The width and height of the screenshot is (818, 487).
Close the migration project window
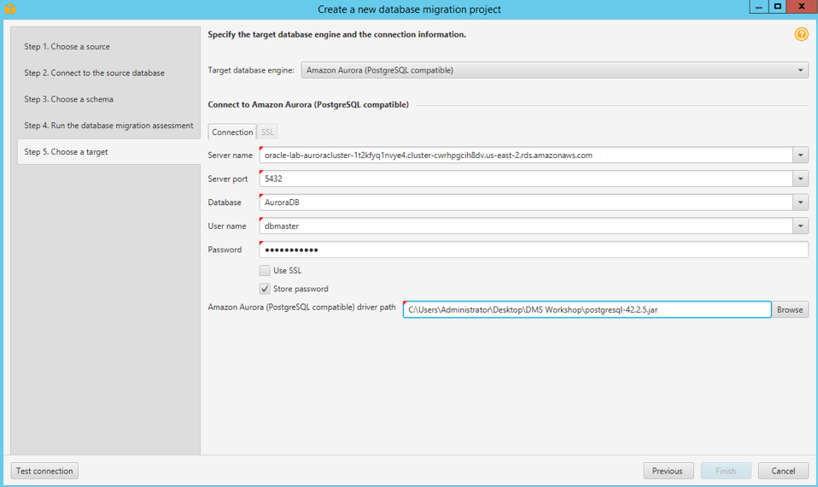tap(802, 6)
